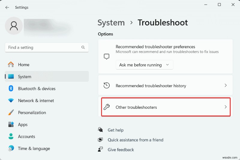
Task: Open Time & language settings
Action: [47, 148]
